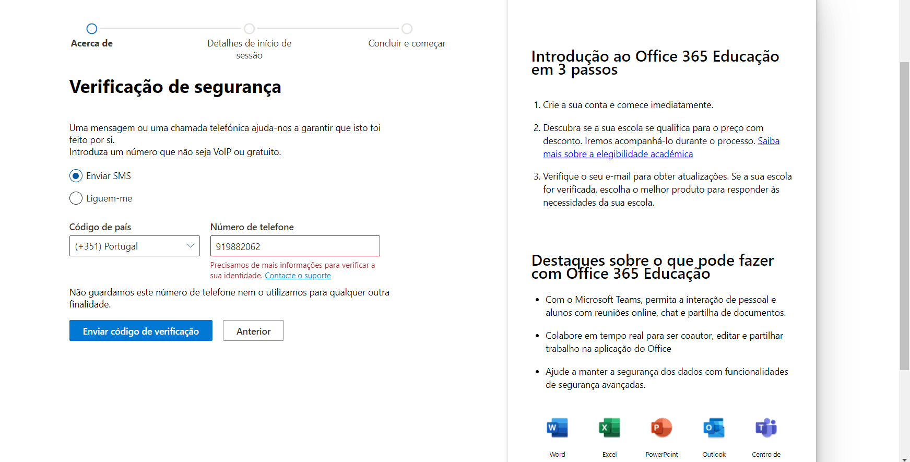Open the Código de país dropdown
This screenshot has width=910, height=462.
pyautogui.click(x=135, y=246)
